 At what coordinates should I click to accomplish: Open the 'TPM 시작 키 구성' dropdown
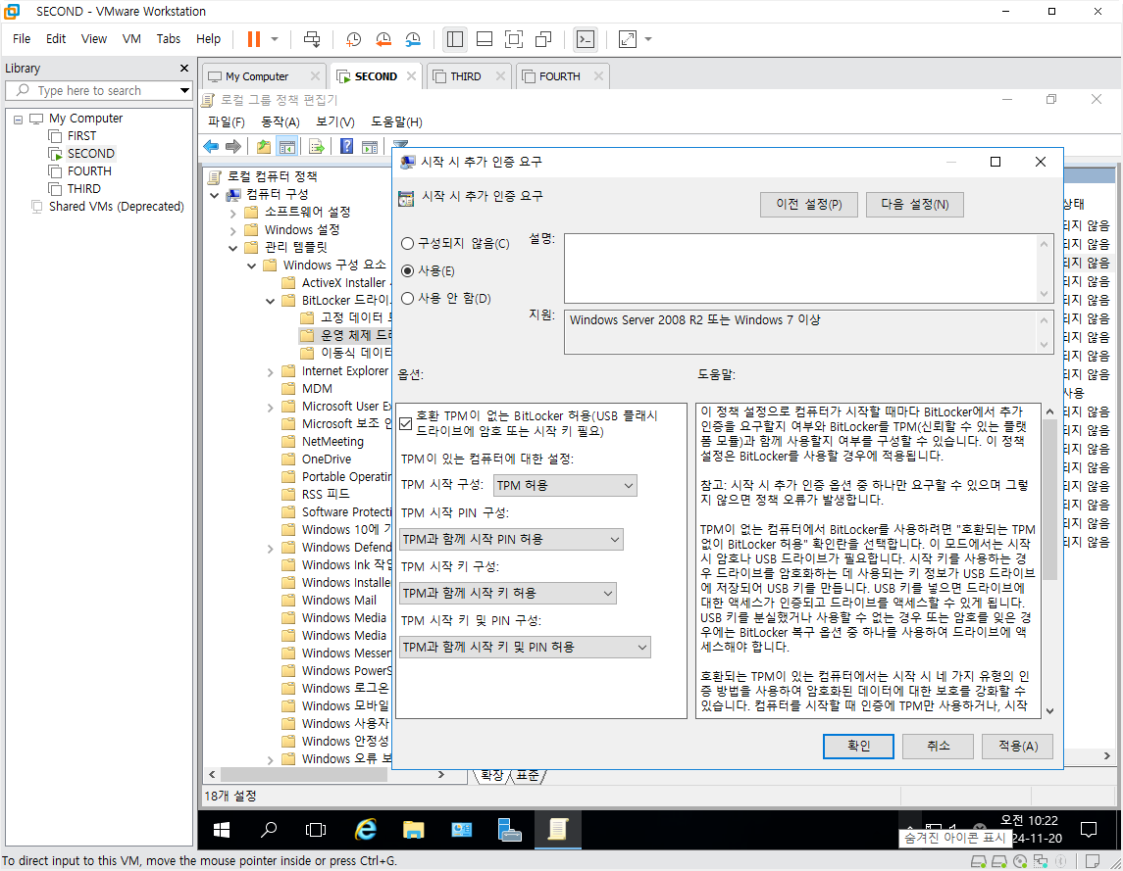coord(508,593)
